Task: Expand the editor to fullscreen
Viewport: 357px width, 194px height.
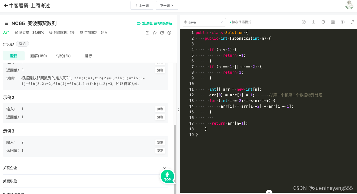Action: [x=352, y=22]
